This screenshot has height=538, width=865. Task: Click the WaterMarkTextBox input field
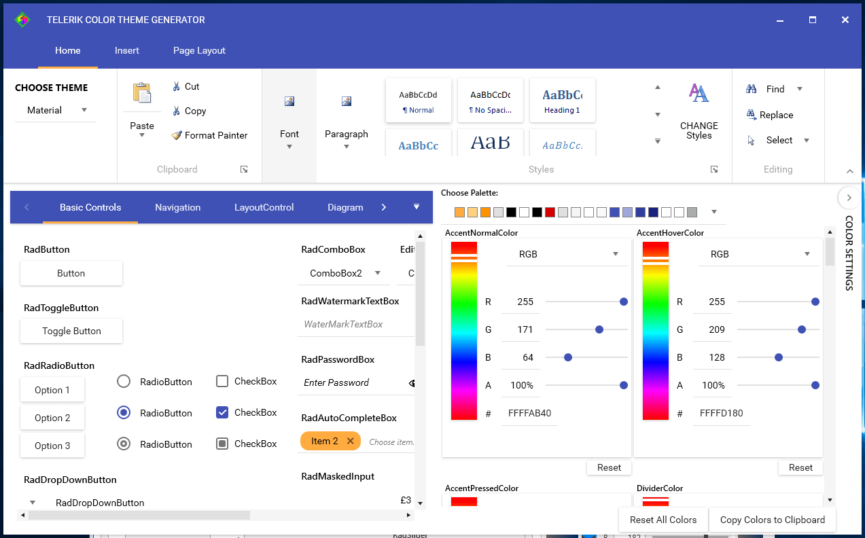[x=356, y=324]
